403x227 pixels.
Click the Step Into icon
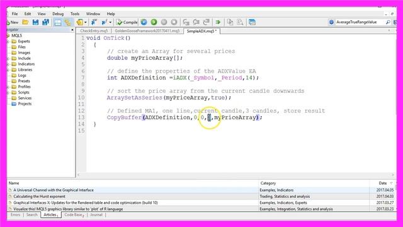[x=186, y=23]
